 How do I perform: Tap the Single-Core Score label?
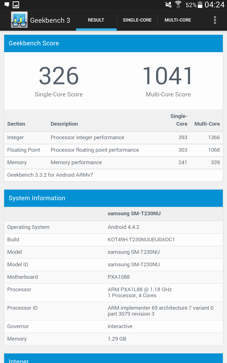(59, 94)
